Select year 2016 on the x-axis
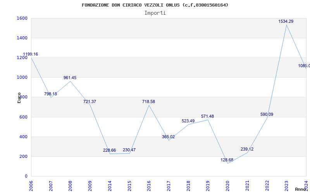Image resolution: width=310 pixels, height=193 pixels. (149, 186)
